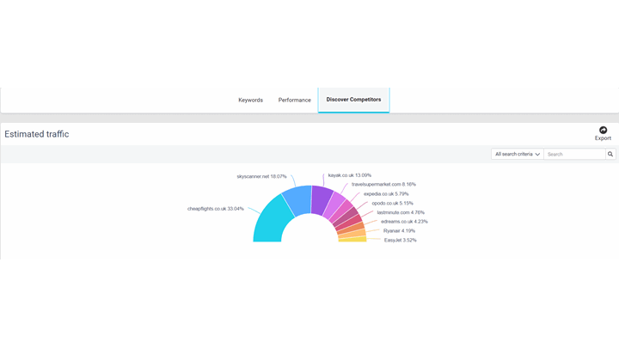Click the purple kayak.co.uk chart slice
This screenshot has height=348, width=619.
[x=321, y=199]
